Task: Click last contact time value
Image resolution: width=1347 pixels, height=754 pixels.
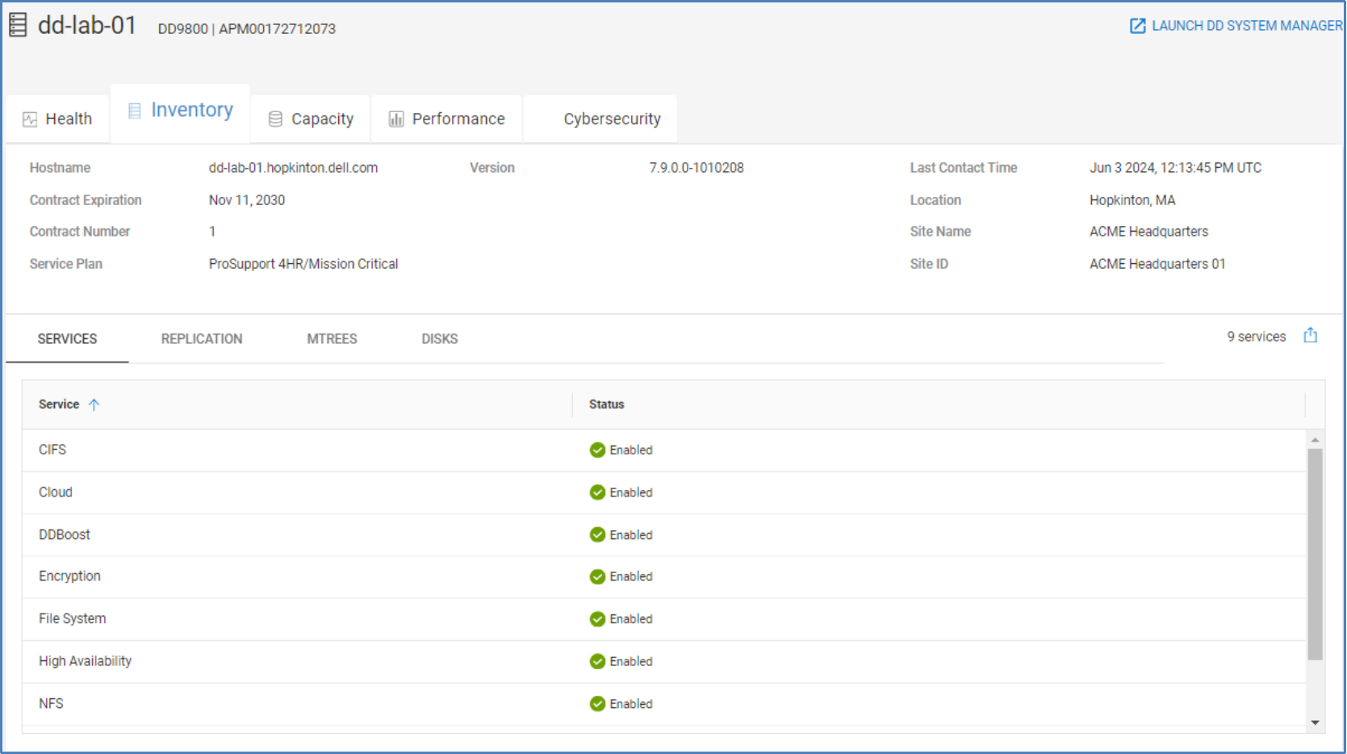Action: pyautogui.click(x=1175, y=168)
